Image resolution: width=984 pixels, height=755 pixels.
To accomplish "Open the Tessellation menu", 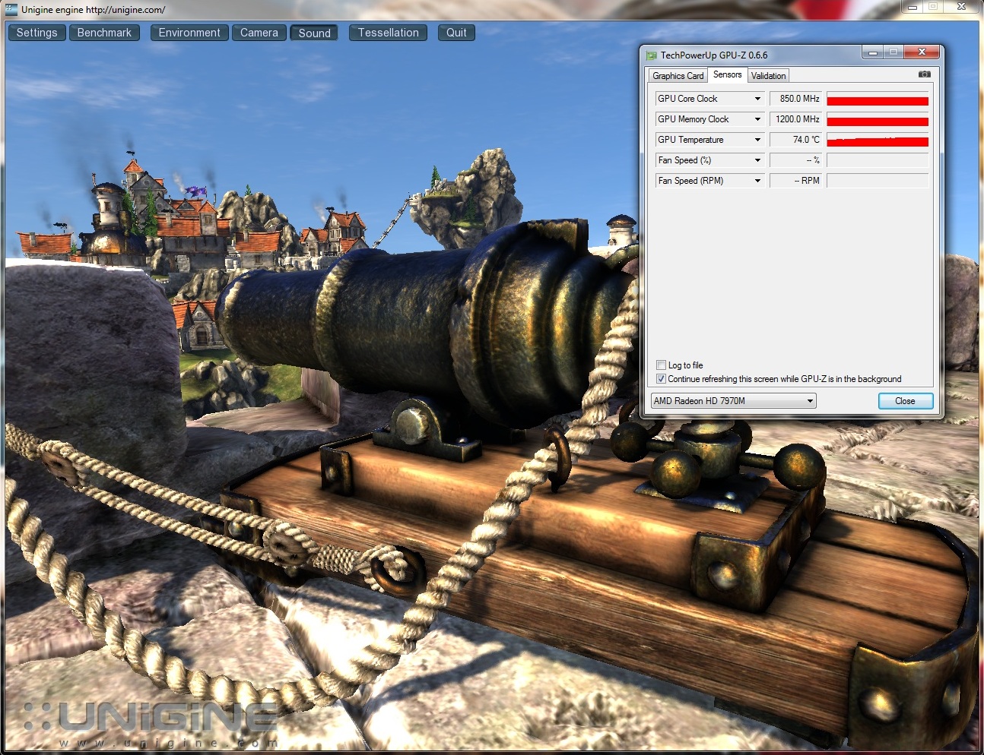I will (x=389, y=33).
